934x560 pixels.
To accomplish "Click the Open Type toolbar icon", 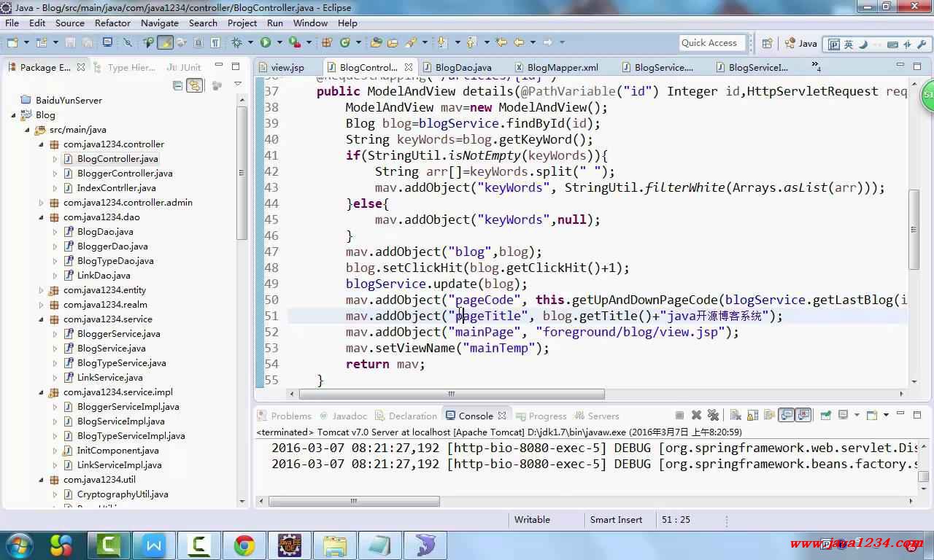I will tap(377, 43).
